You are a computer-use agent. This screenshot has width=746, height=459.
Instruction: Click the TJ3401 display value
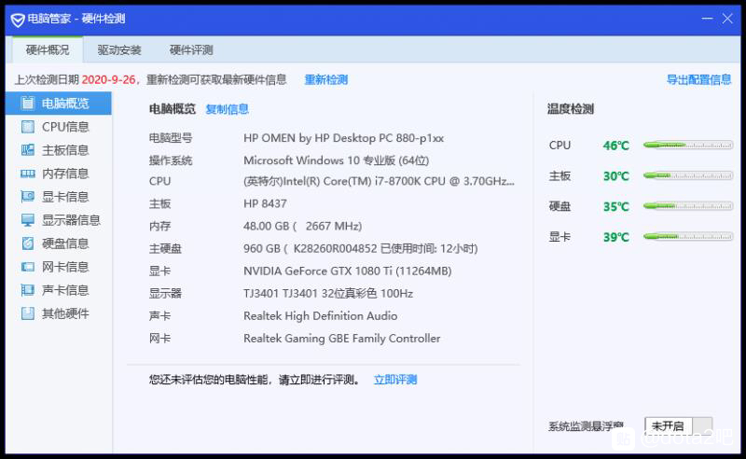[328, 293]
